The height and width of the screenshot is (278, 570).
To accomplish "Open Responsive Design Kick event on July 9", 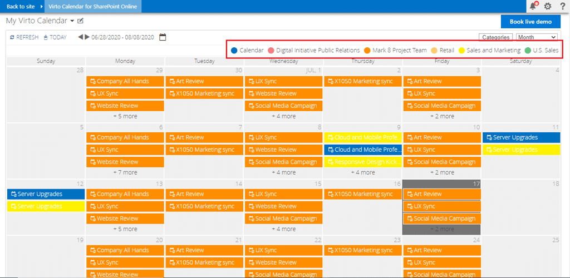I will [363, 162].
